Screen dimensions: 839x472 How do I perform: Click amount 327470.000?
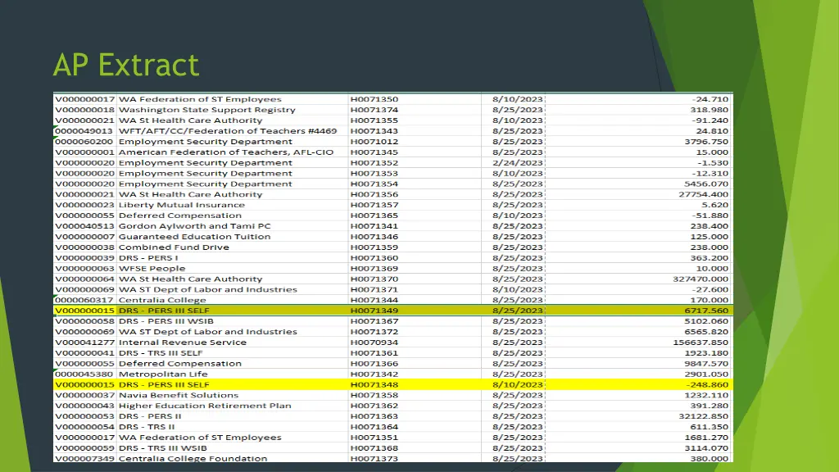701,279
